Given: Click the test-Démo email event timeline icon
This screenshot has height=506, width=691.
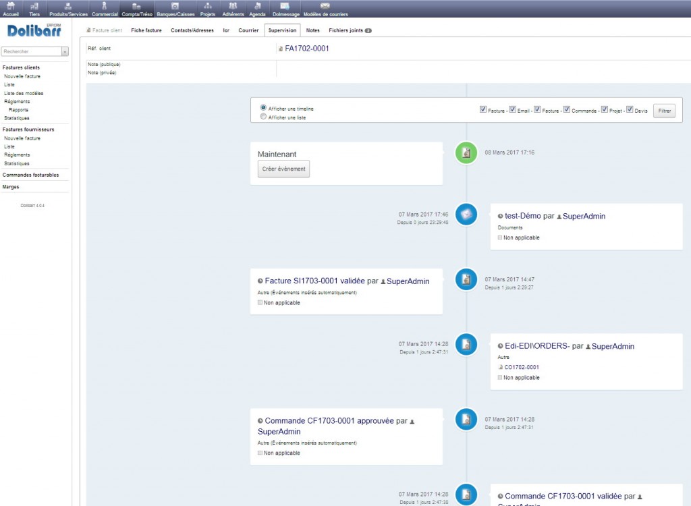Looking at the screenshot, I should (466, 214).
